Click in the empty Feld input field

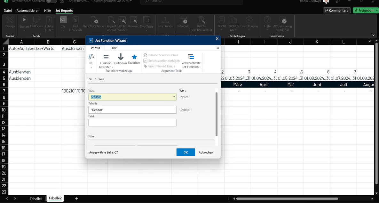coord(132,123)
